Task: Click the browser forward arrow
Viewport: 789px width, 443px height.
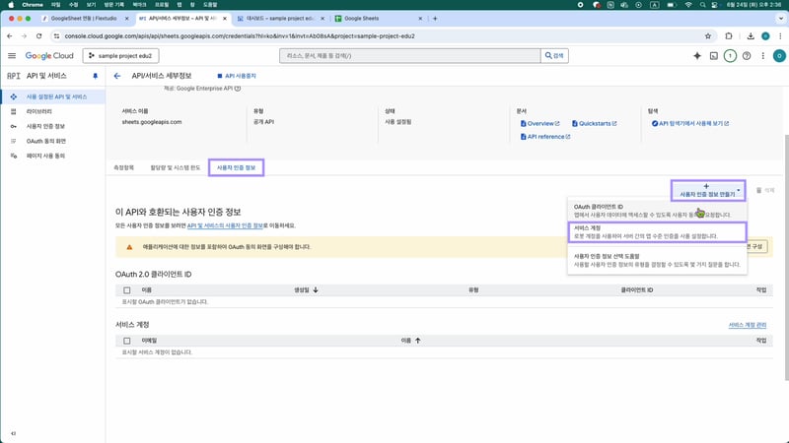Action: point(24,36)
